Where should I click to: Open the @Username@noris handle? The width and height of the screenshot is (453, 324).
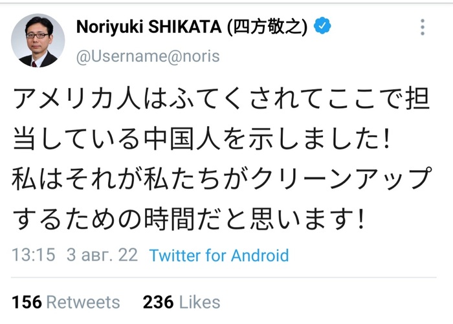(x=148, y=56)
